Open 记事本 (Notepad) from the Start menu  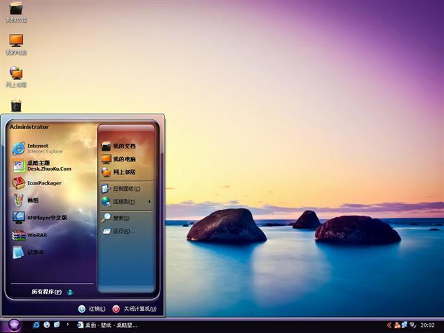click(31, 253)
